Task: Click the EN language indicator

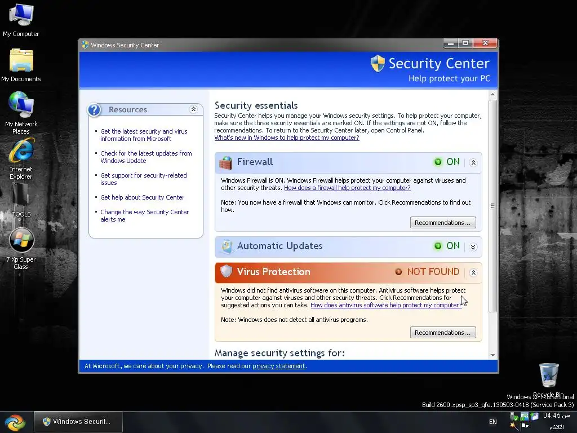Action: click(x=492, y=422)
